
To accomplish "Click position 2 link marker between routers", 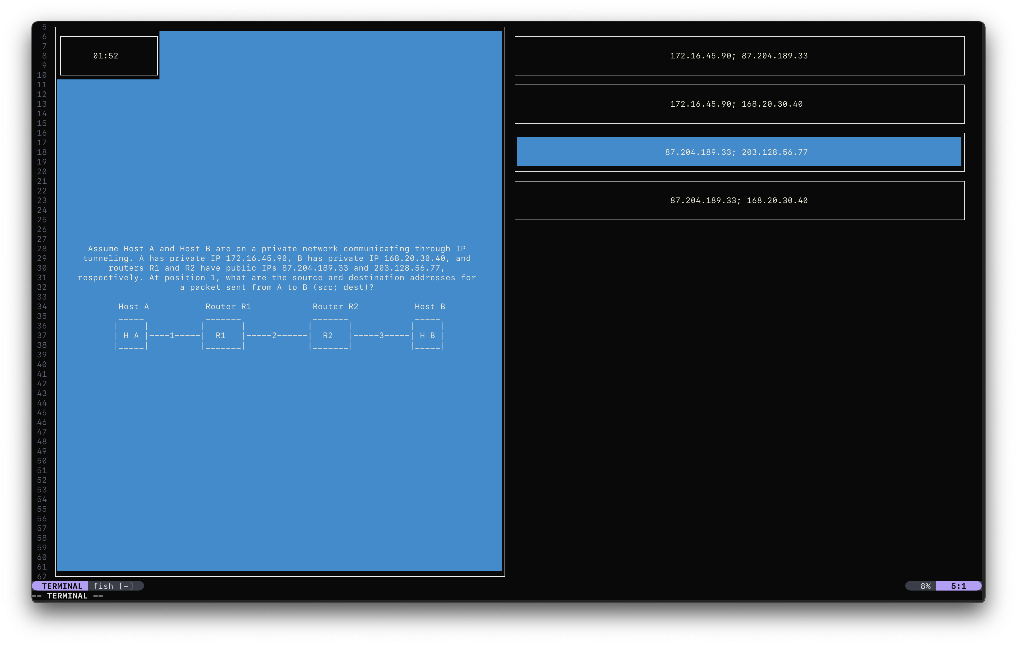I will (x=274, y=336).
